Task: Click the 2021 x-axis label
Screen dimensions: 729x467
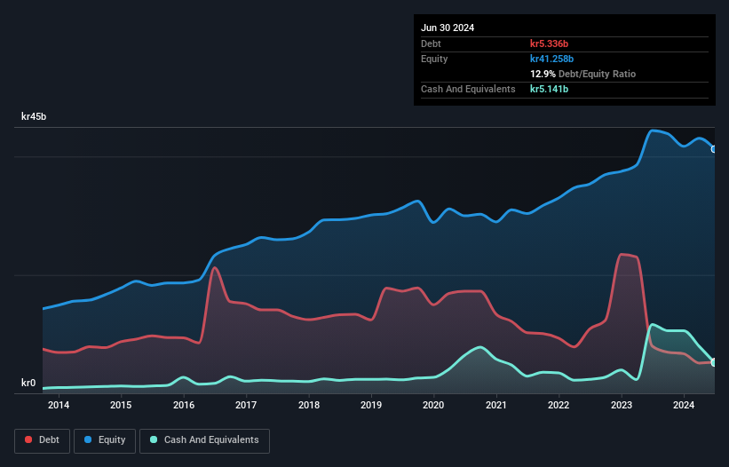Action: click(496, 405)
